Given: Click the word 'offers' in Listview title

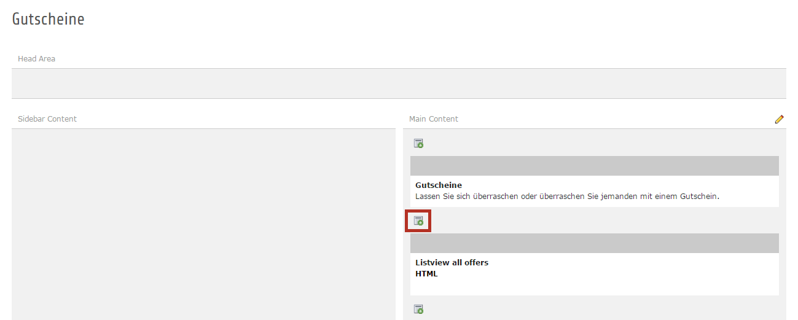Looking at the screenshot, I should pyautogui.click(x=476, y=262).
